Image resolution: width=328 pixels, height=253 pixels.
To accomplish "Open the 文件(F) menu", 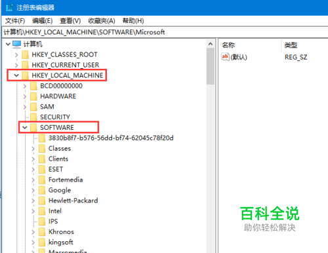I will 15,21.
